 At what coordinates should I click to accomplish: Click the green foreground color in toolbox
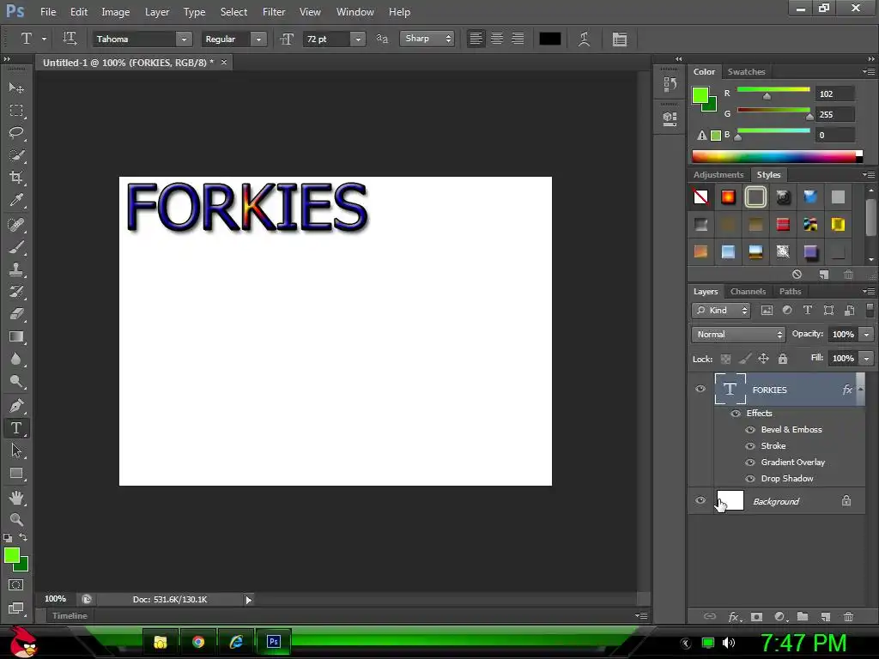tap(11, 555)
